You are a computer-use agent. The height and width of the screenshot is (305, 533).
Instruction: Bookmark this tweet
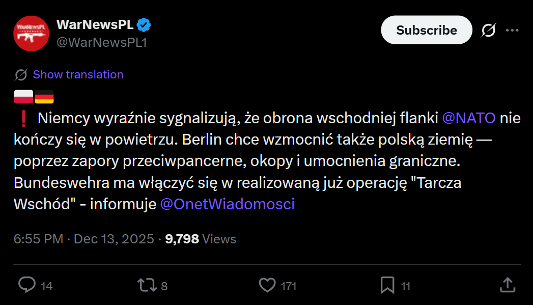tap(387, 286)
